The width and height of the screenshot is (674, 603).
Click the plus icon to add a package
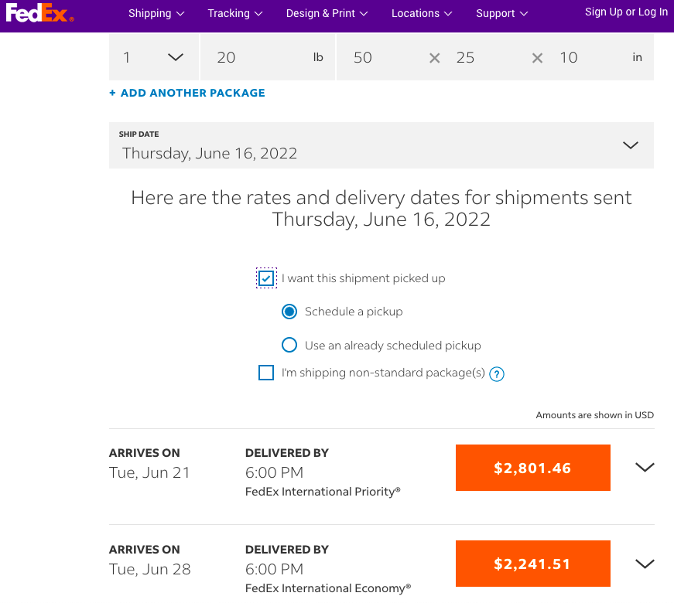[113, 93]
